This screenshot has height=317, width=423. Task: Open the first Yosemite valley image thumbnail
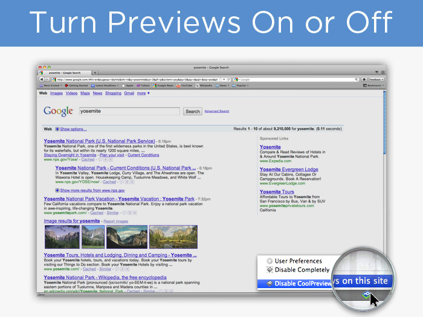[x=62, y=237]
